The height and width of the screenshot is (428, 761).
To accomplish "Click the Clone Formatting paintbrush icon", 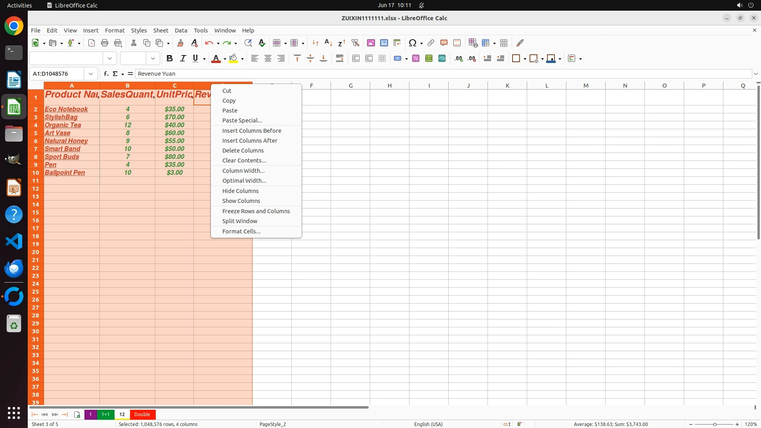I will 180,43.
